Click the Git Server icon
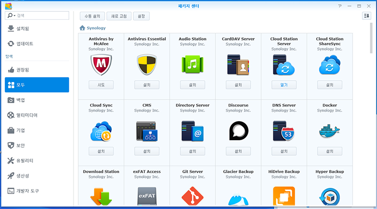 pos(192,196)
